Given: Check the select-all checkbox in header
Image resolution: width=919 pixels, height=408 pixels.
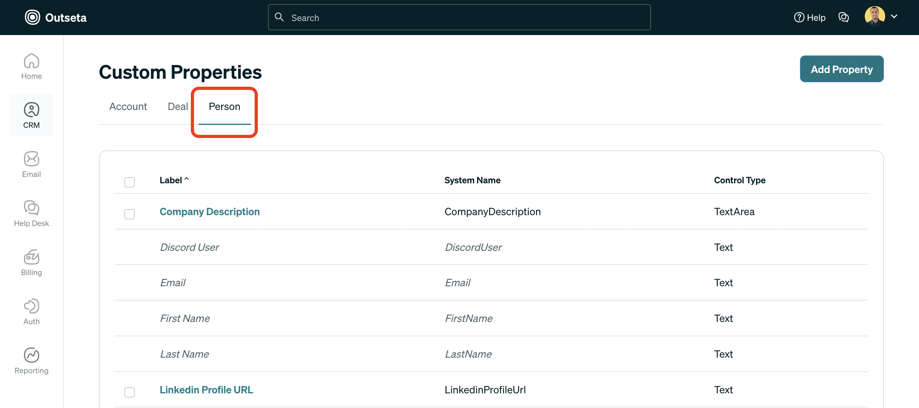Looking at the screenshot, I should [130, 182].
